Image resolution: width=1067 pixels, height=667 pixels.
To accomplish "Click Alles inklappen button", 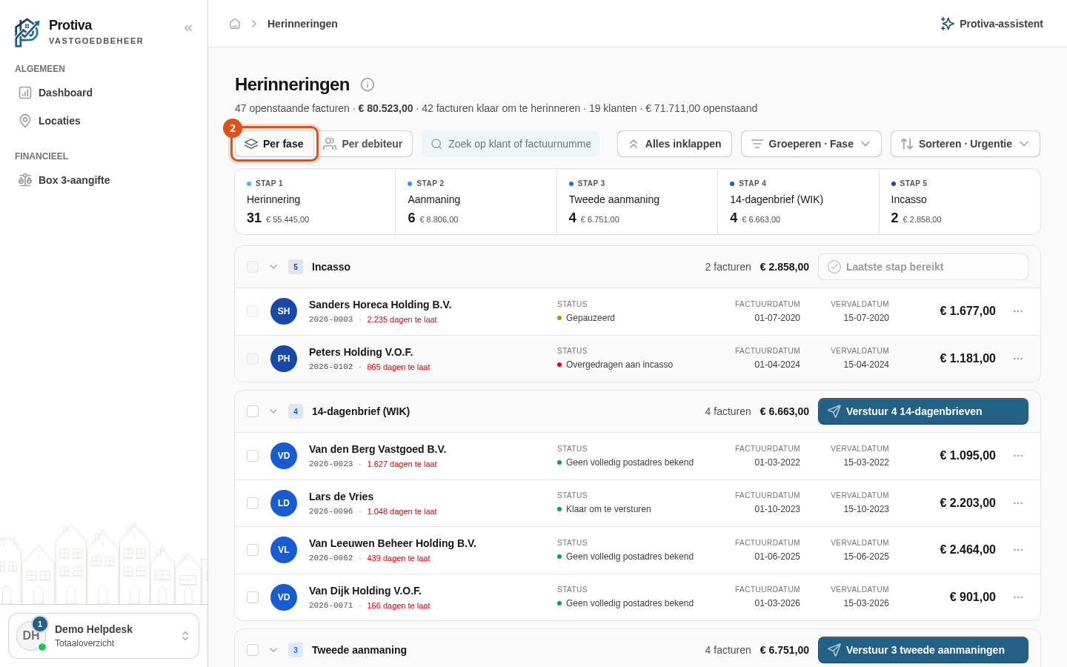I will (x=674, y=144).
